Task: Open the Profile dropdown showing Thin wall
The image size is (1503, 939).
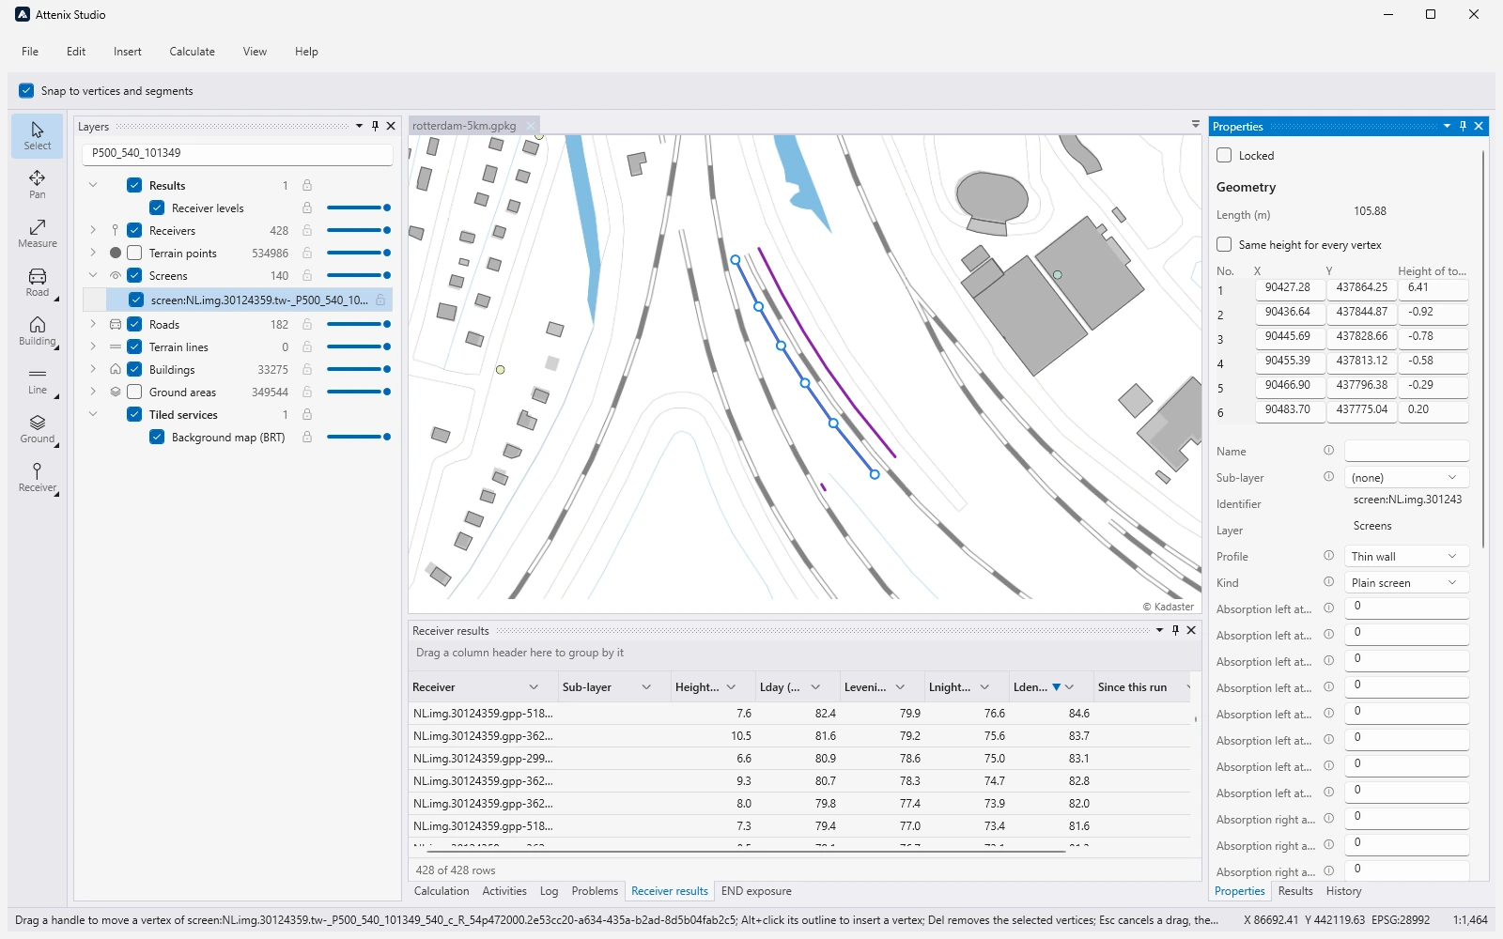Action: [x=1406, y=556]
